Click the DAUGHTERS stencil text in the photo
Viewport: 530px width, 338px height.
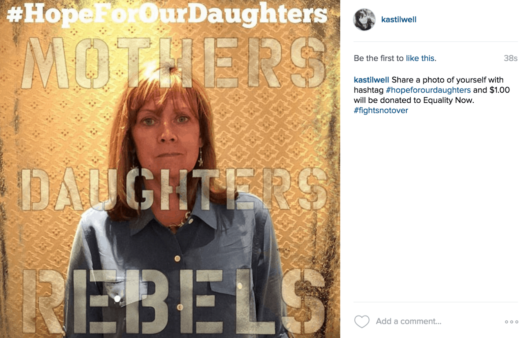tap(174, 189)
